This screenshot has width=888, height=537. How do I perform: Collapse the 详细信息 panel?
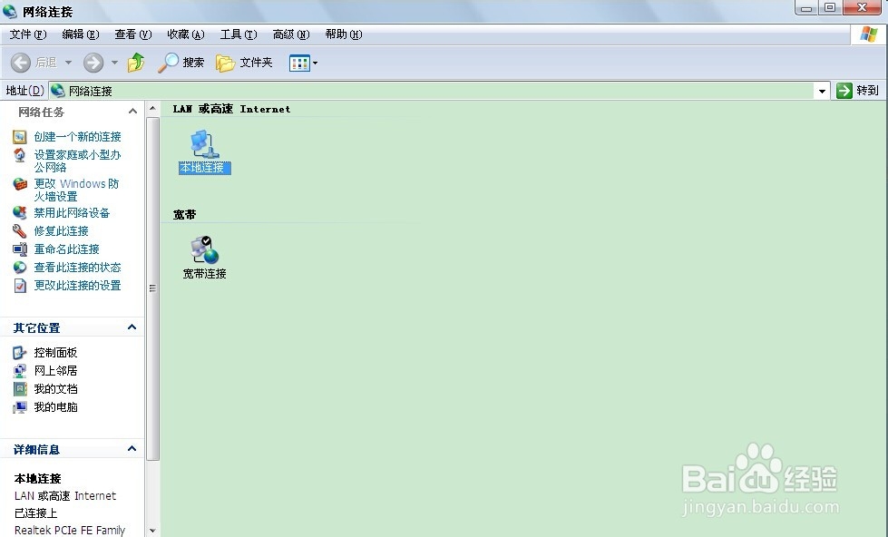pyautogui.click(x=132, y=449)
